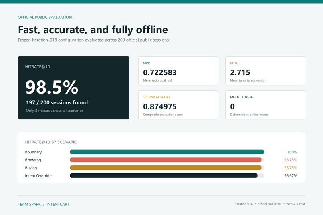
Task: Click the Boundary 100% value
Action: (292, 152)
